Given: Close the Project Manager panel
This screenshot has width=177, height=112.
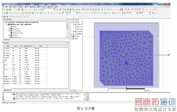Looking at the screenshot, I should [68, 19].
